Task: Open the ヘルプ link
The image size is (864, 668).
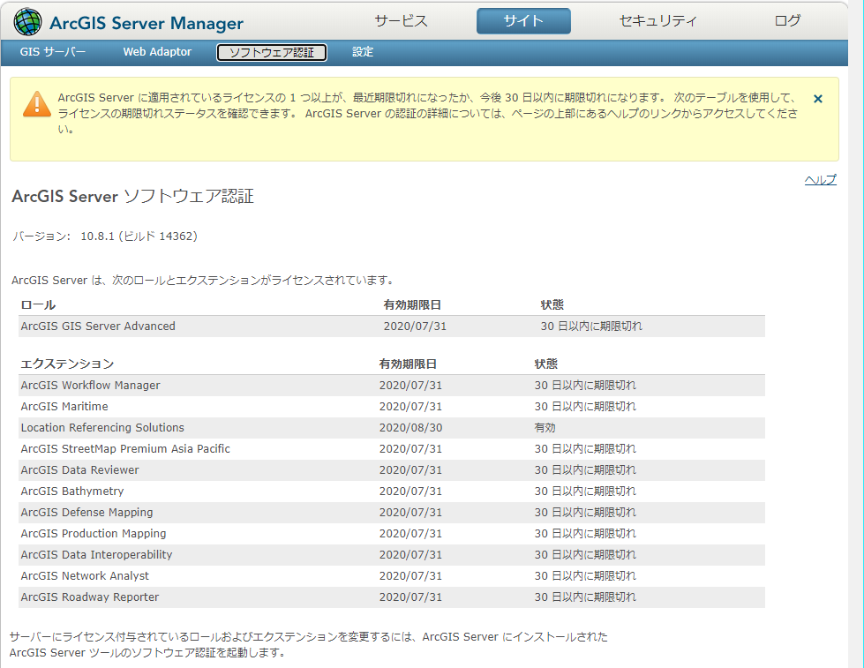Action: (821, 180)
